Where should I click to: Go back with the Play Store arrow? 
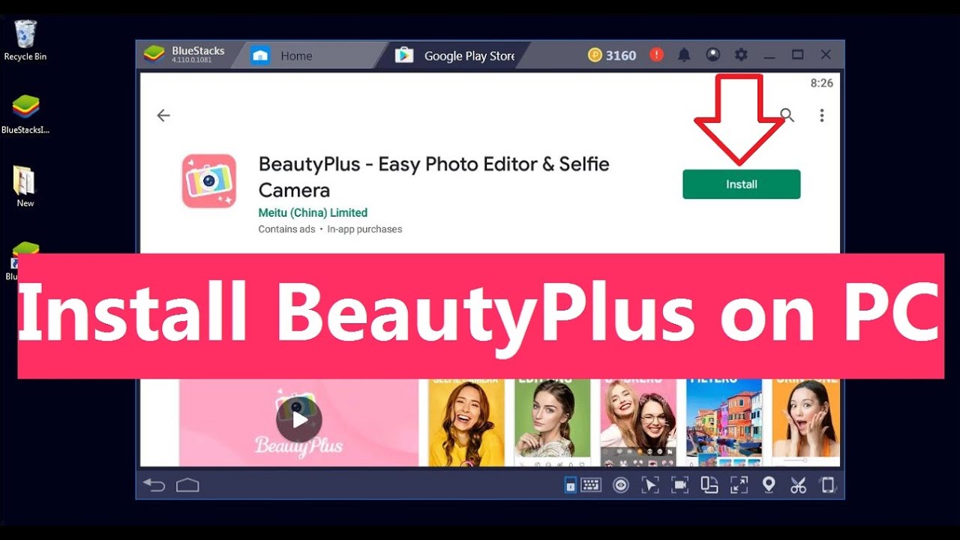(x=163, y=115)
